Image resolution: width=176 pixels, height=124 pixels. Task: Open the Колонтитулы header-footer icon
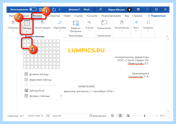pos(122,22)
